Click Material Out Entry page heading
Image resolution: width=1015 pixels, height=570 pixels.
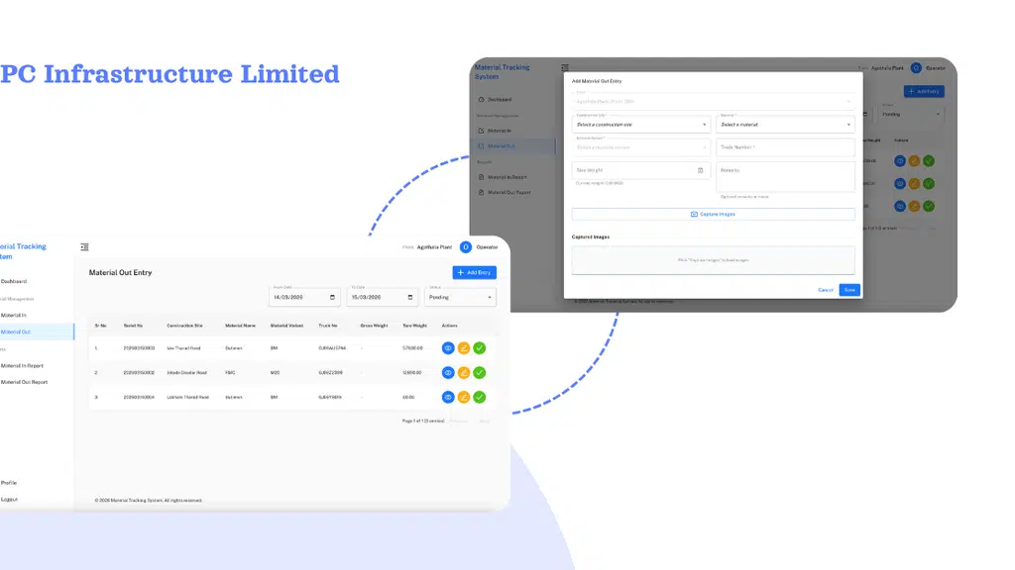point(120,273)
